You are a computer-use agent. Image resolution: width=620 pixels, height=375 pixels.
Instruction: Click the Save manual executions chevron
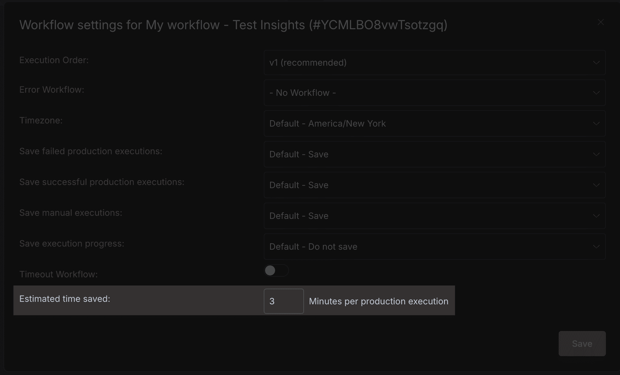click(x=596, y=216)
